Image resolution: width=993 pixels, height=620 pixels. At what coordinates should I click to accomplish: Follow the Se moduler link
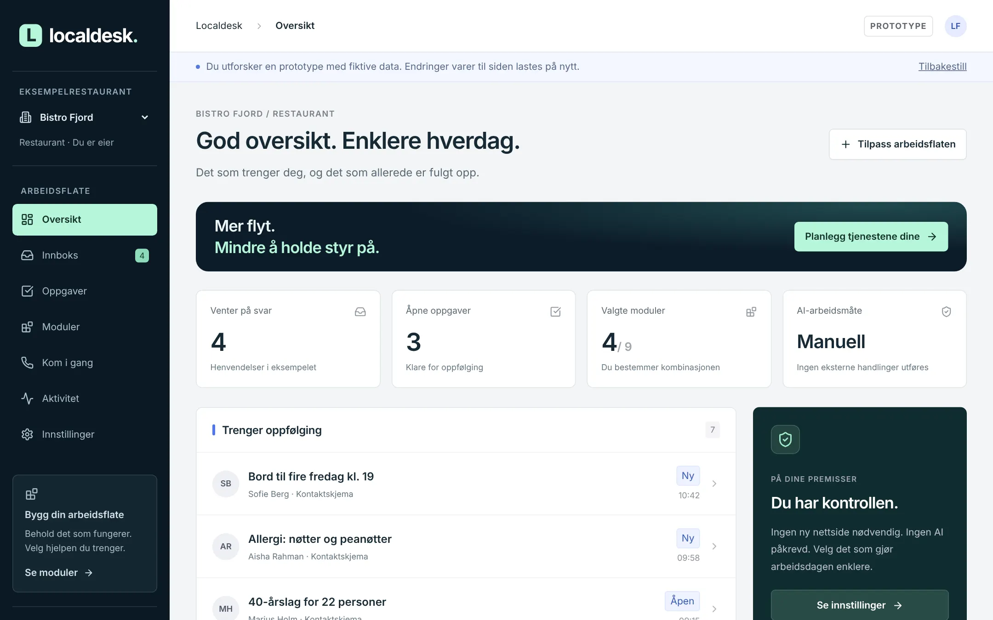click(x=59, y=573)
